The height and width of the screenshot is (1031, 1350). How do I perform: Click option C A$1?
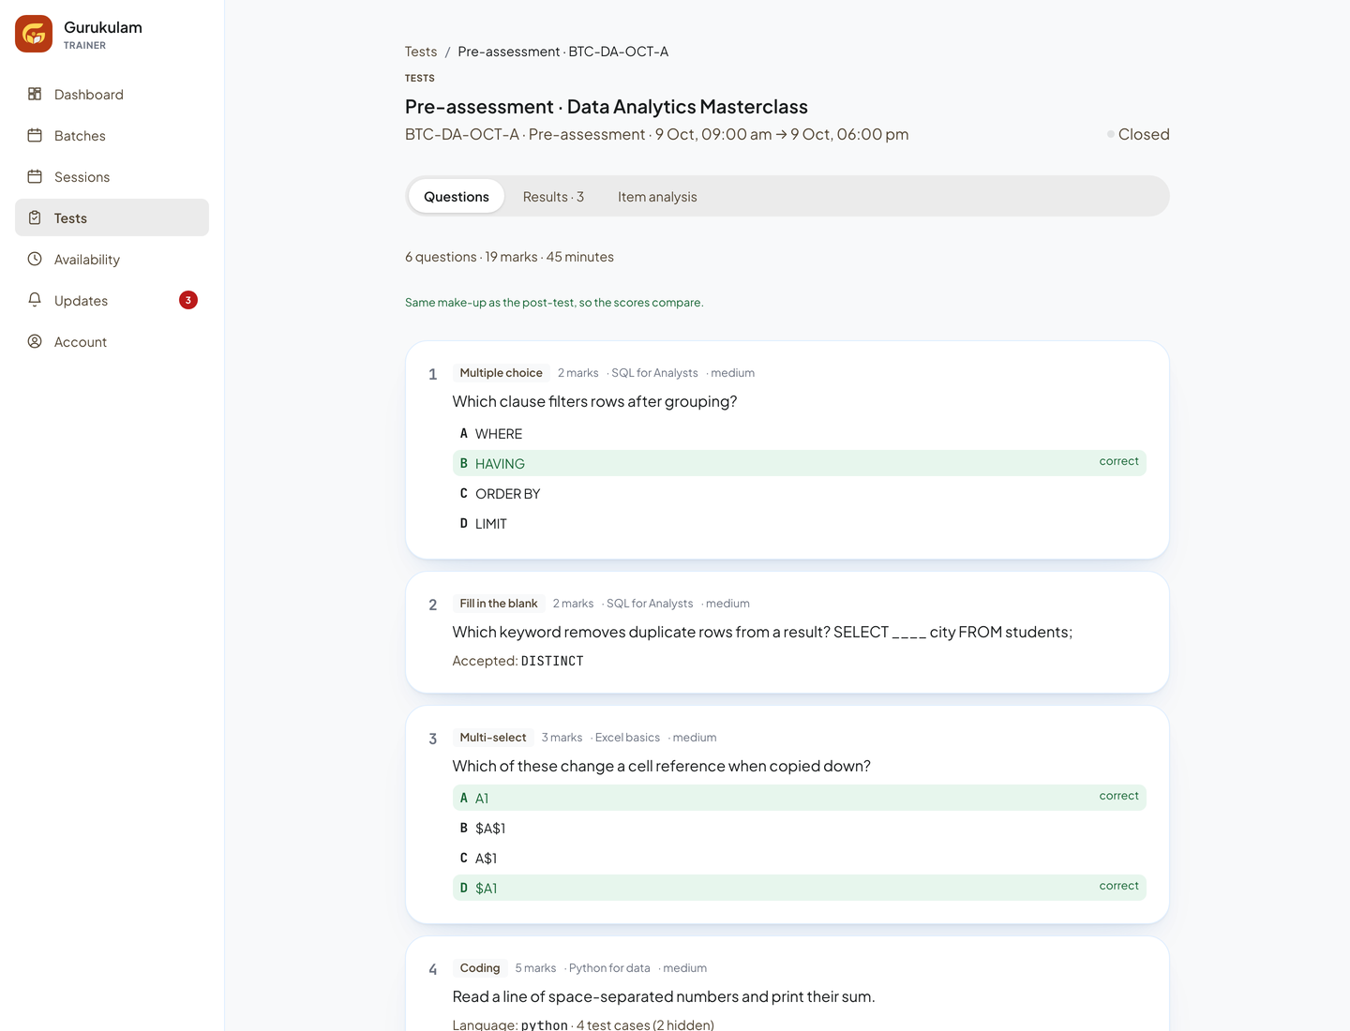tap(799, 858)
